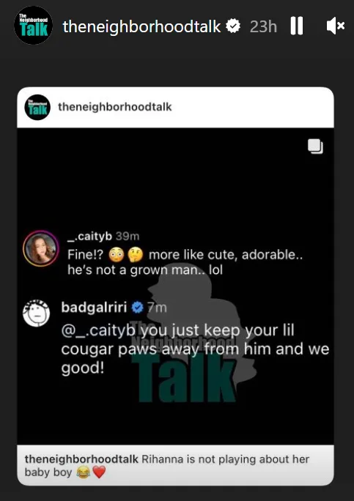Click the laughing emoji in the caption
This screenshot has width=354, height=501.
click(83, 472)
